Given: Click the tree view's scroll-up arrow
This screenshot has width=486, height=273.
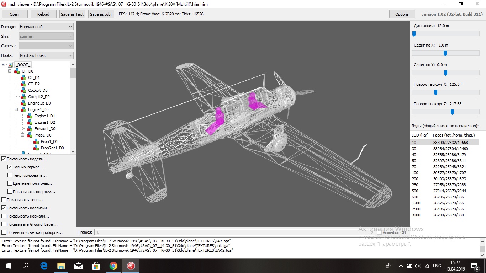Looking at the screenshot, I should (73, 65).
